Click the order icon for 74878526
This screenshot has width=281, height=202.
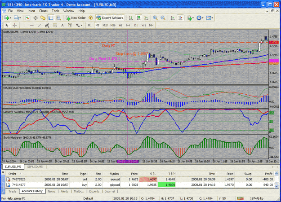coord(8,179)
